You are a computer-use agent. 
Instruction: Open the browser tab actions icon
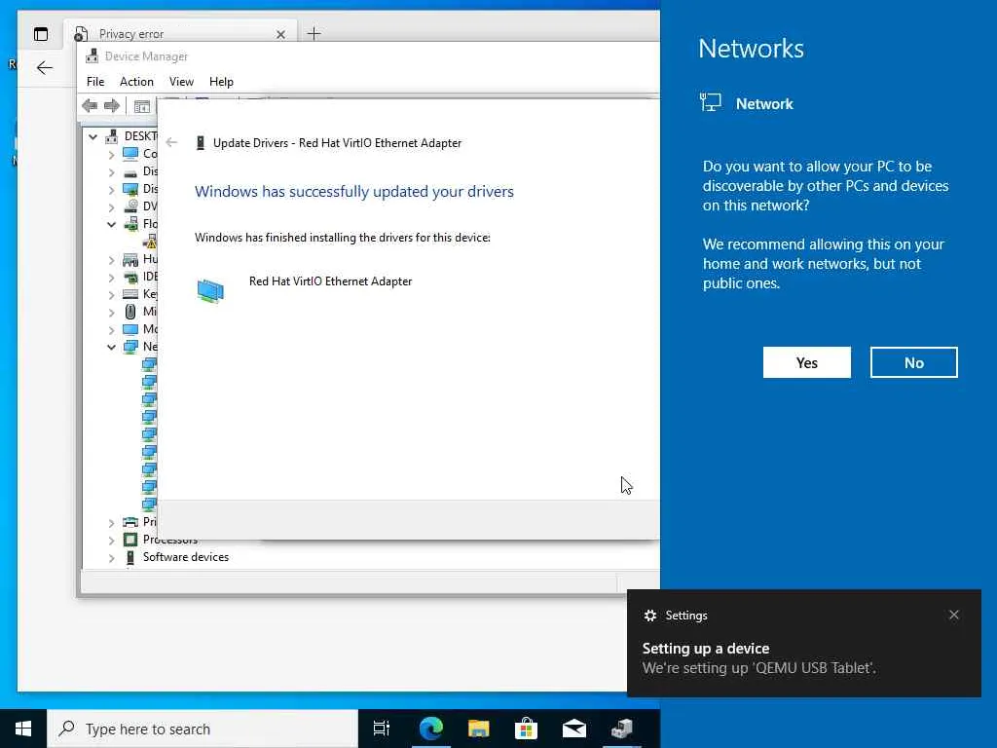[41, 34]
